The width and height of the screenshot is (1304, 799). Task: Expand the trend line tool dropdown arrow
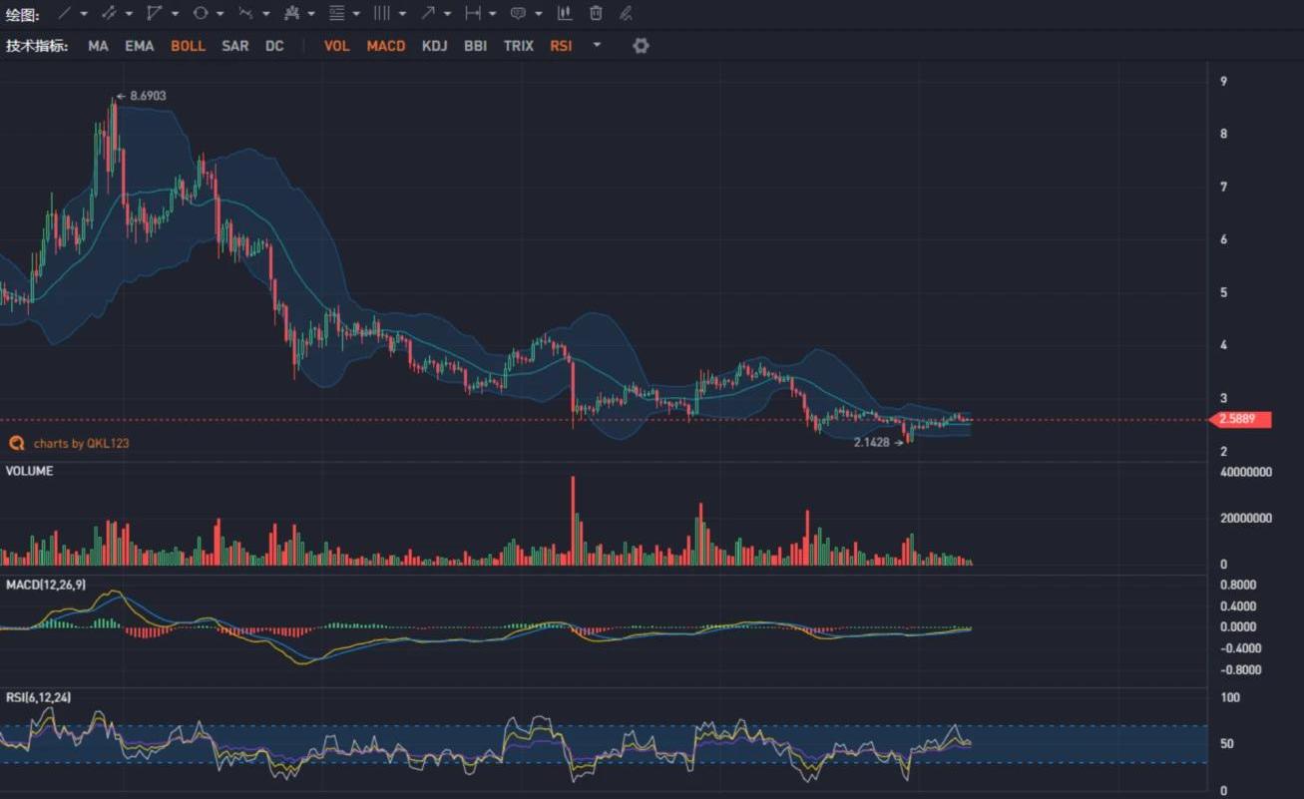point(84,14)
